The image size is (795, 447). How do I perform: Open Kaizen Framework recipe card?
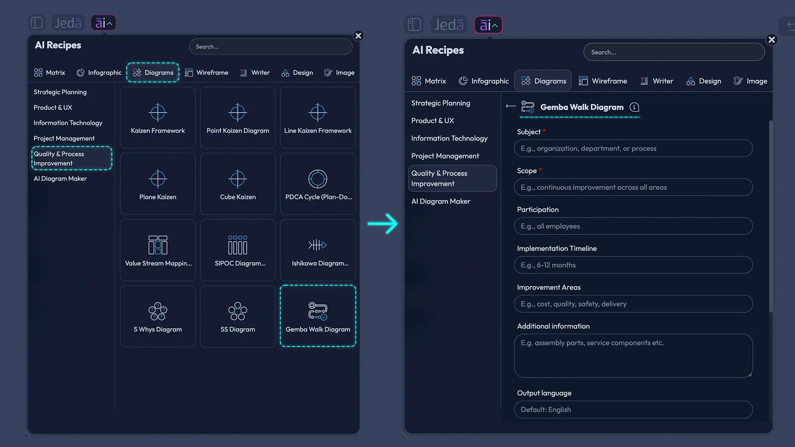[158, 118]
